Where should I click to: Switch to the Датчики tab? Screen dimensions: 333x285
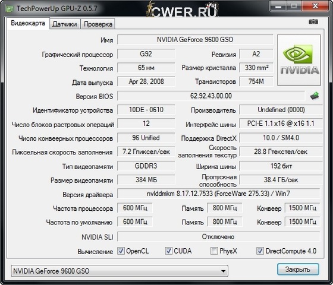65,24
